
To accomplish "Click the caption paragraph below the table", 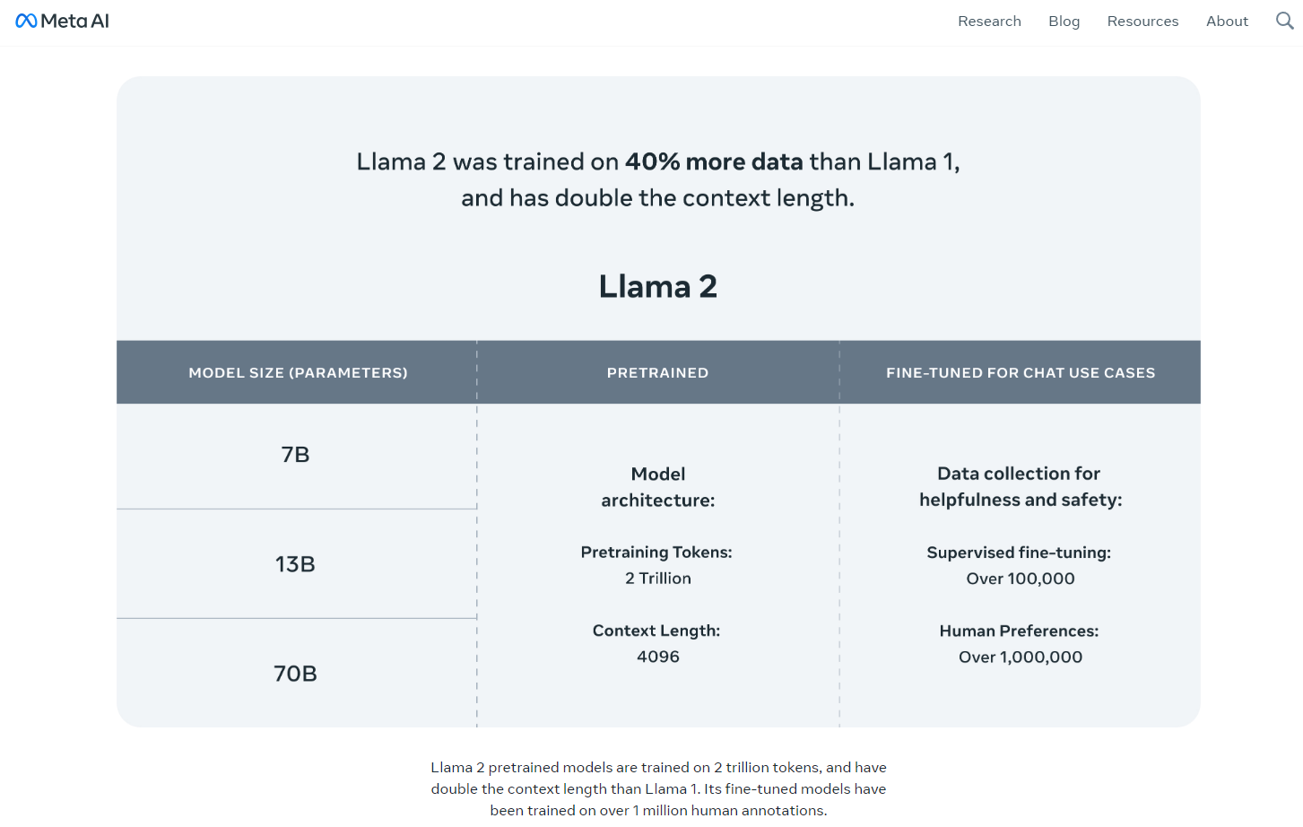I will pos(658,788).
